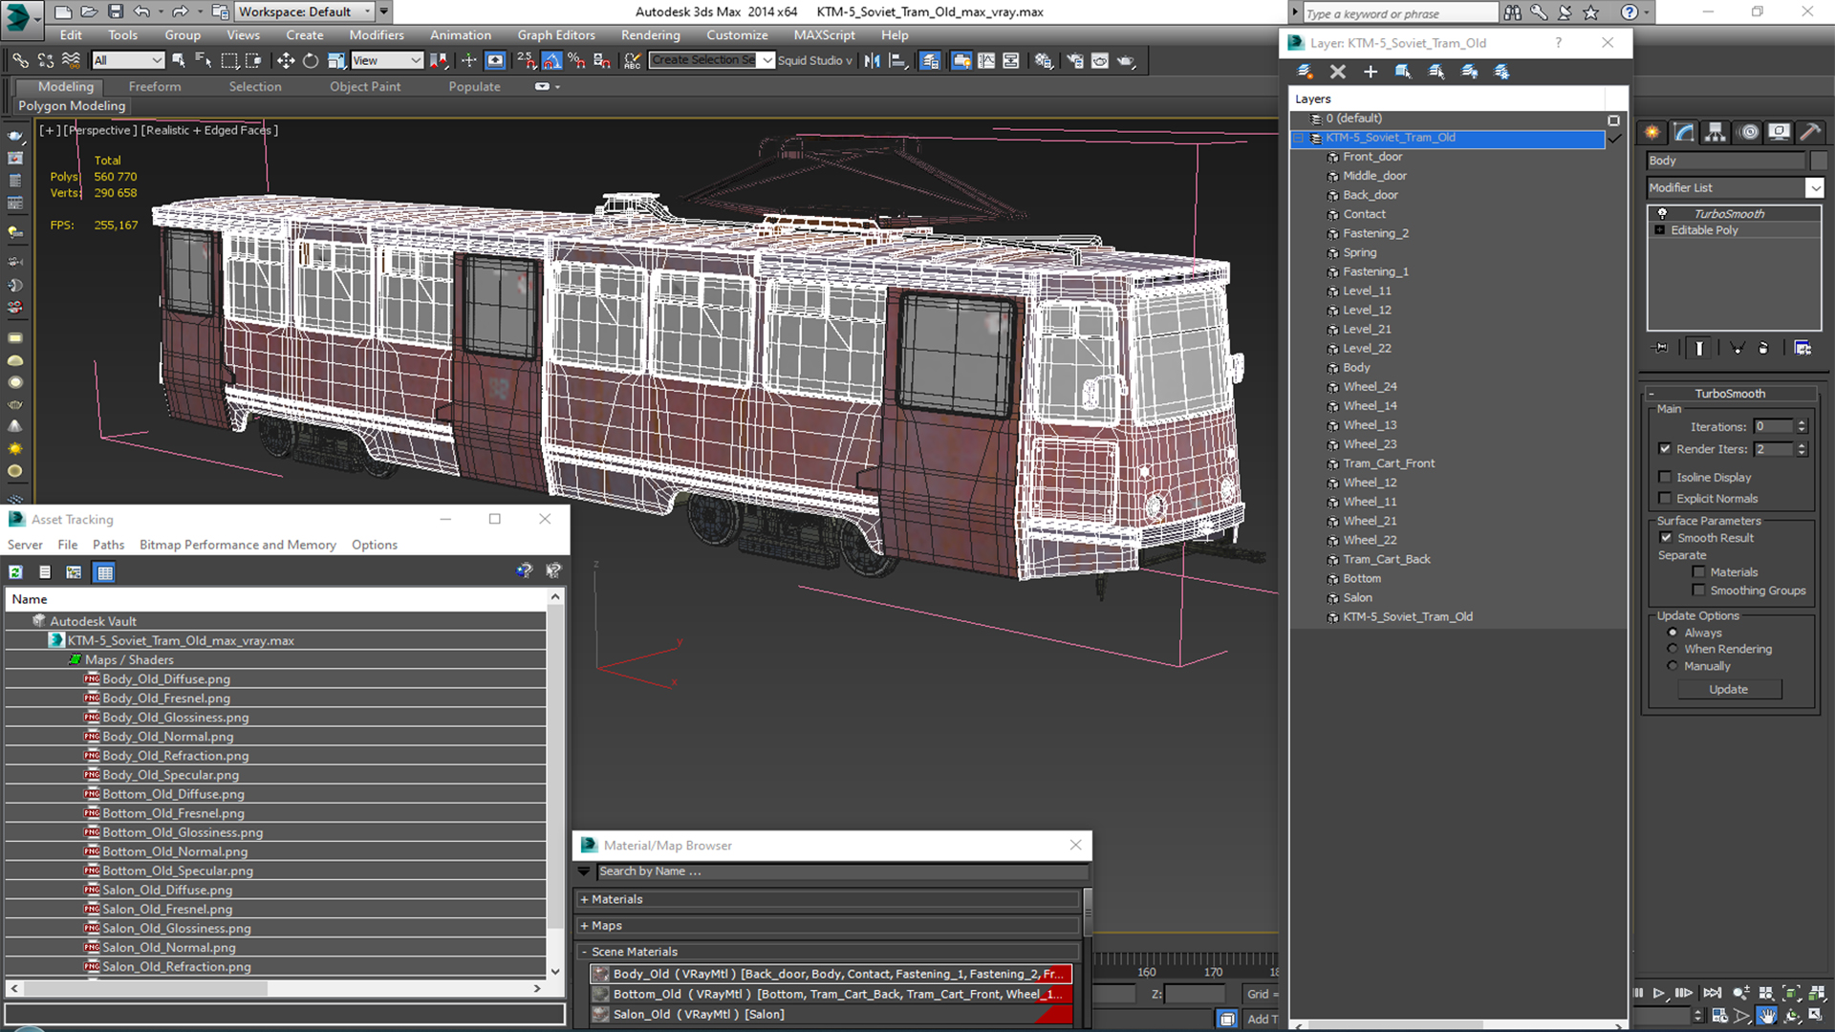Click the Salon_Old VRayMtl material swatch
The image size is (1835, 1032).
(600, 1015)
